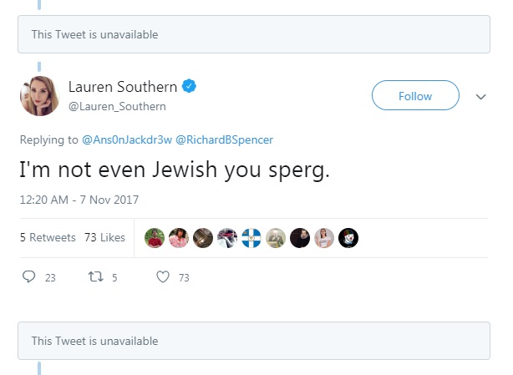Open the third liker avatar in the row
The width and height of the screenshot is (513, 375).
202,238
